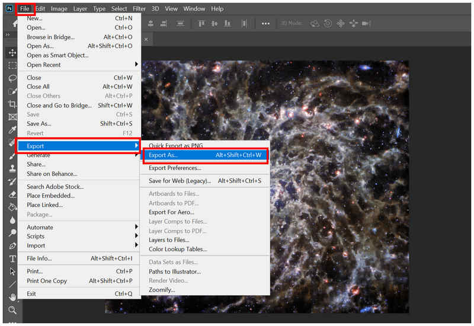This screenshot has height=326, width=474.
Task: Close the document tab
Action: coord(146,39)
